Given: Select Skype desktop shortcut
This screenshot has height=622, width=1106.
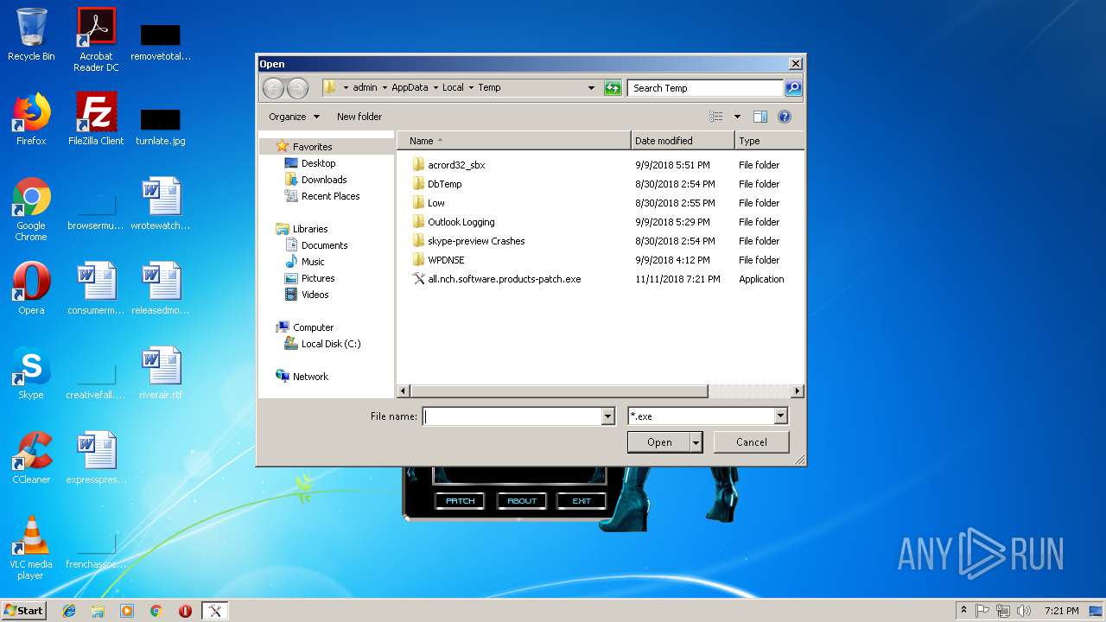Looking at the screenshot, I should (x=31, y=373).
